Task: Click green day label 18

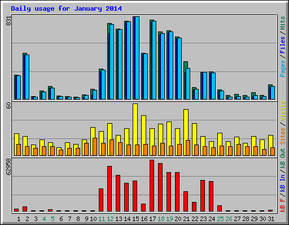Action: pyautogui.click(x=161, y=219)
